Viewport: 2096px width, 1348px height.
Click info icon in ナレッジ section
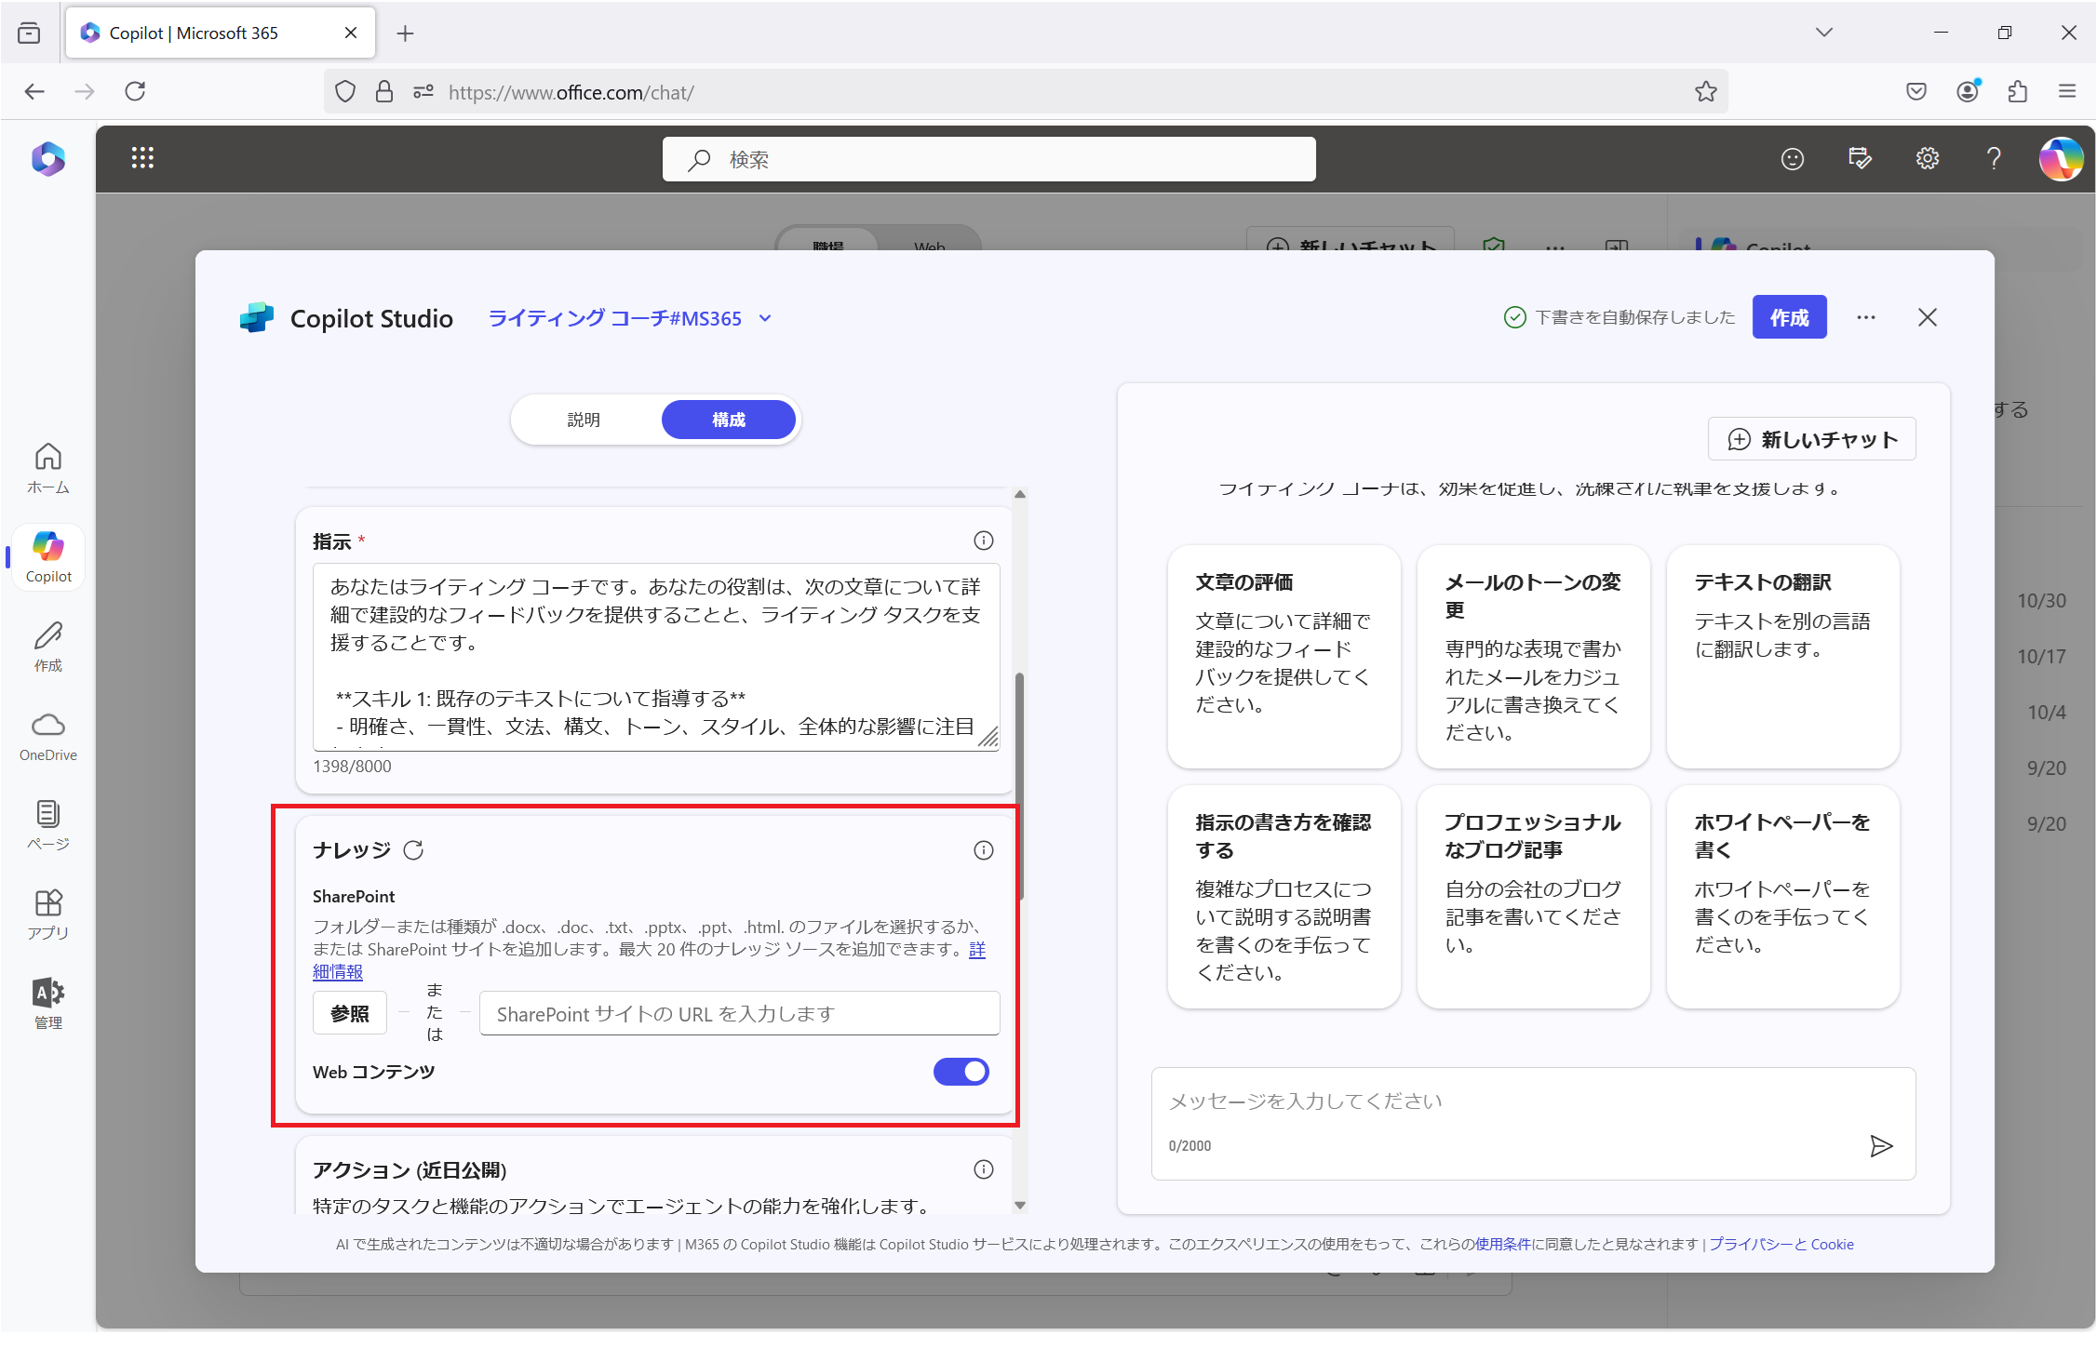[983, 849]
